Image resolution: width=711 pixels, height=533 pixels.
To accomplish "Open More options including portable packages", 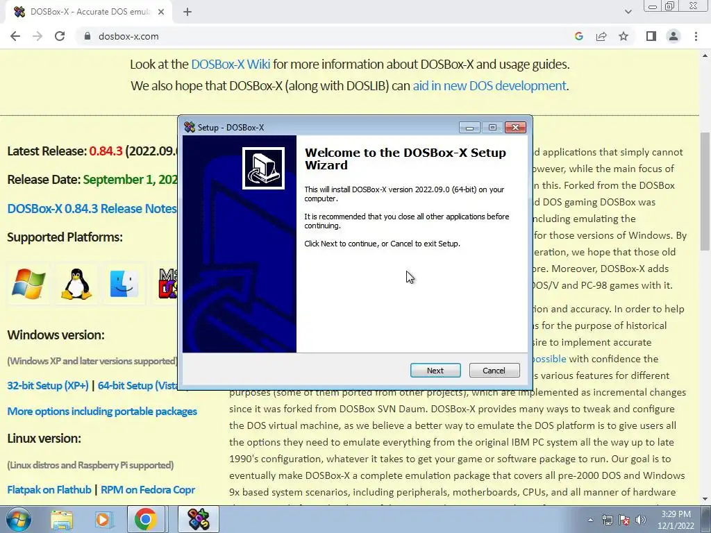I will click(102, 412).
